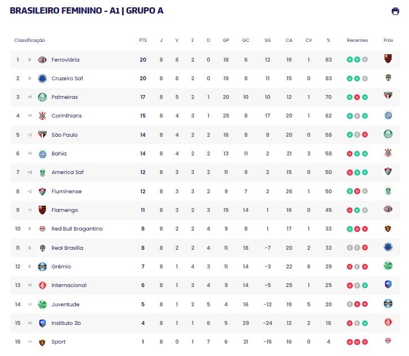The width and height of the screenshot is (409, 356).
Task: Click Cruzeiro Saf team crest
Action: pyautogui.click(x=42, y=79)
